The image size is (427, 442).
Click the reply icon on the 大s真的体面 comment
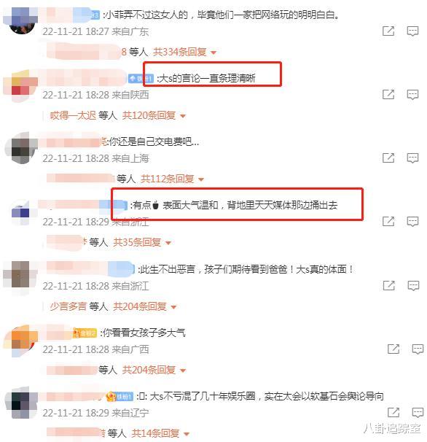[413, 285]
